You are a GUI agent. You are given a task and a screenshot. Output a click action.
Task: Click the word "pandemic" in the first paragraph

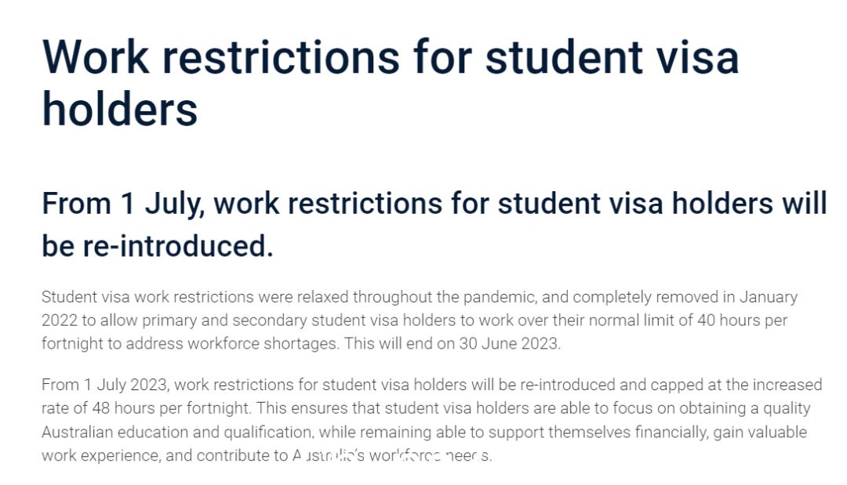pyautogui.click(x=499, y=297)
